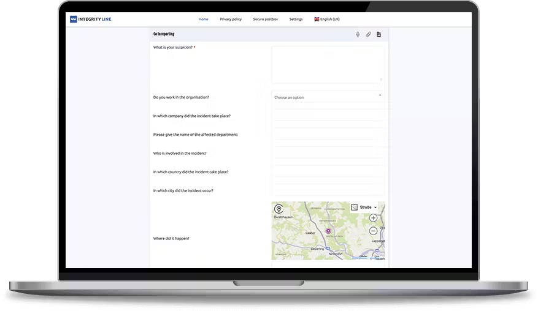Focus the 'What is your suspicion?' text area

pos(328,65)
